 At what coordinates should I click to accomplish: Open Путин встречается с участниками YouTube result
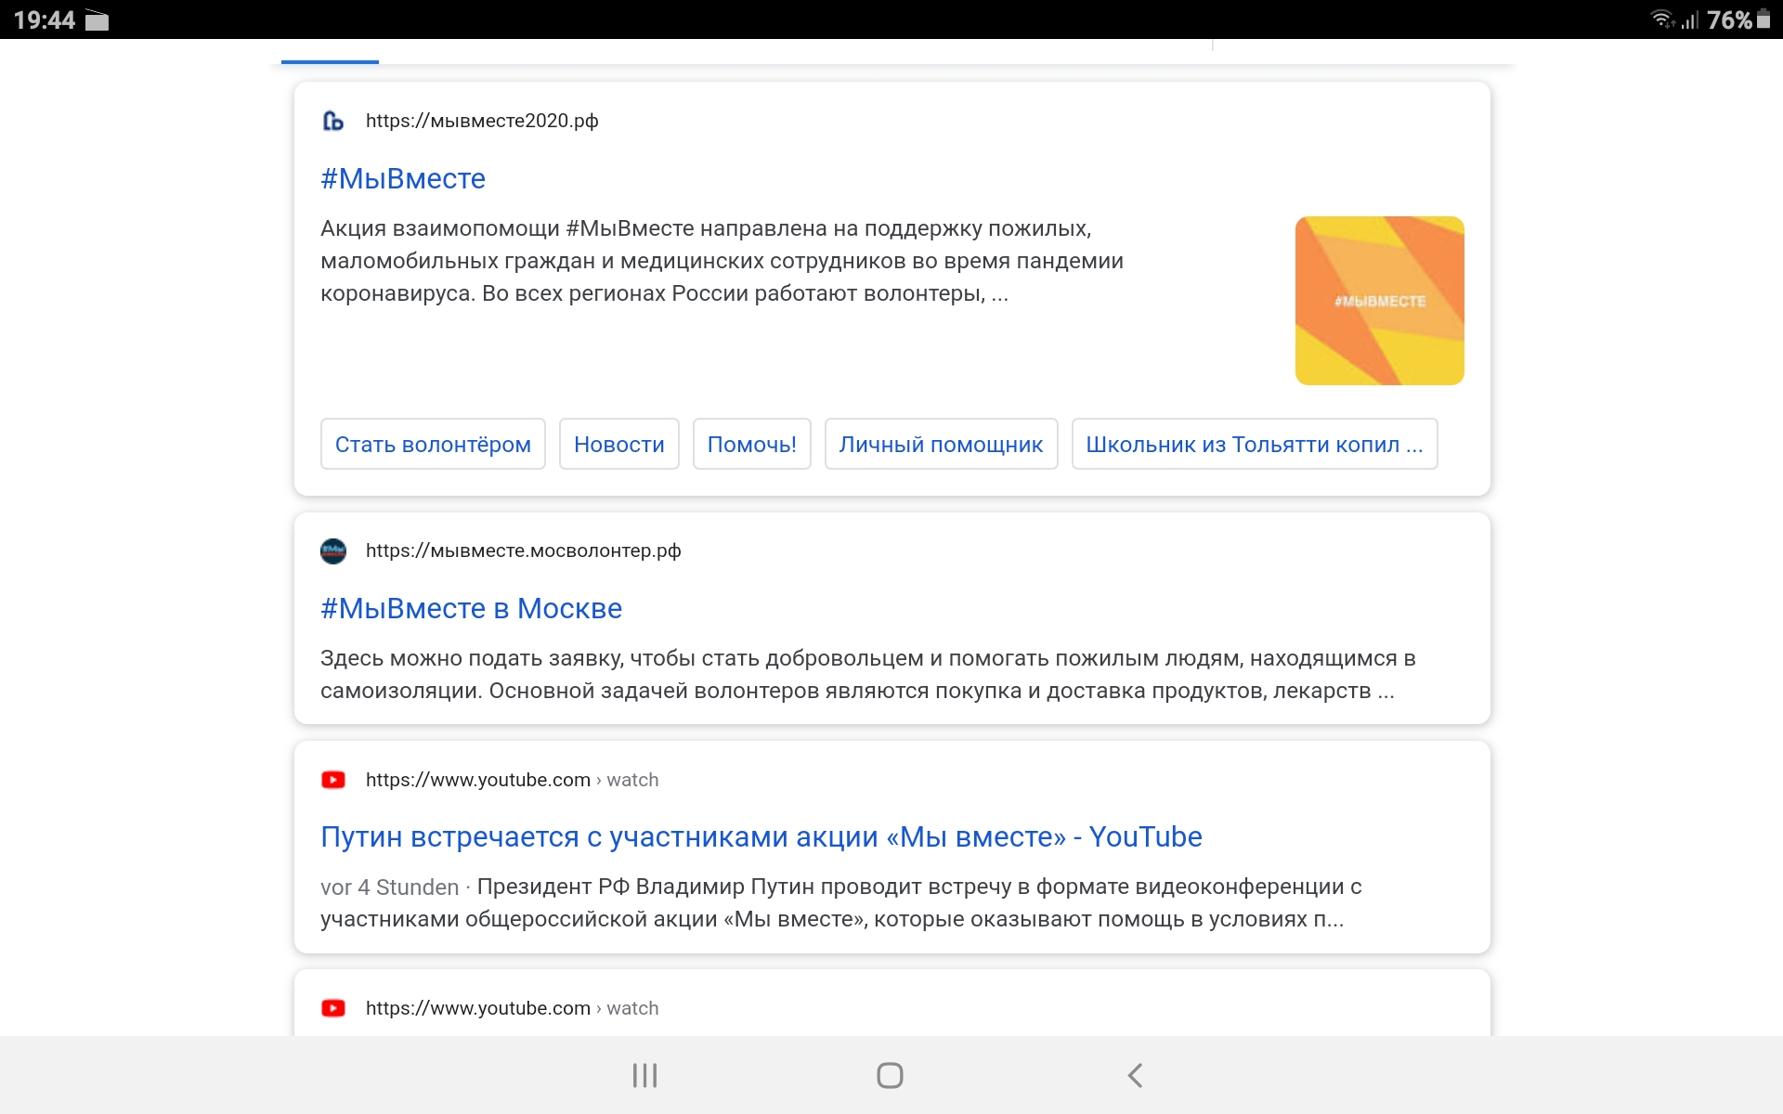click(x=761, y=836)
